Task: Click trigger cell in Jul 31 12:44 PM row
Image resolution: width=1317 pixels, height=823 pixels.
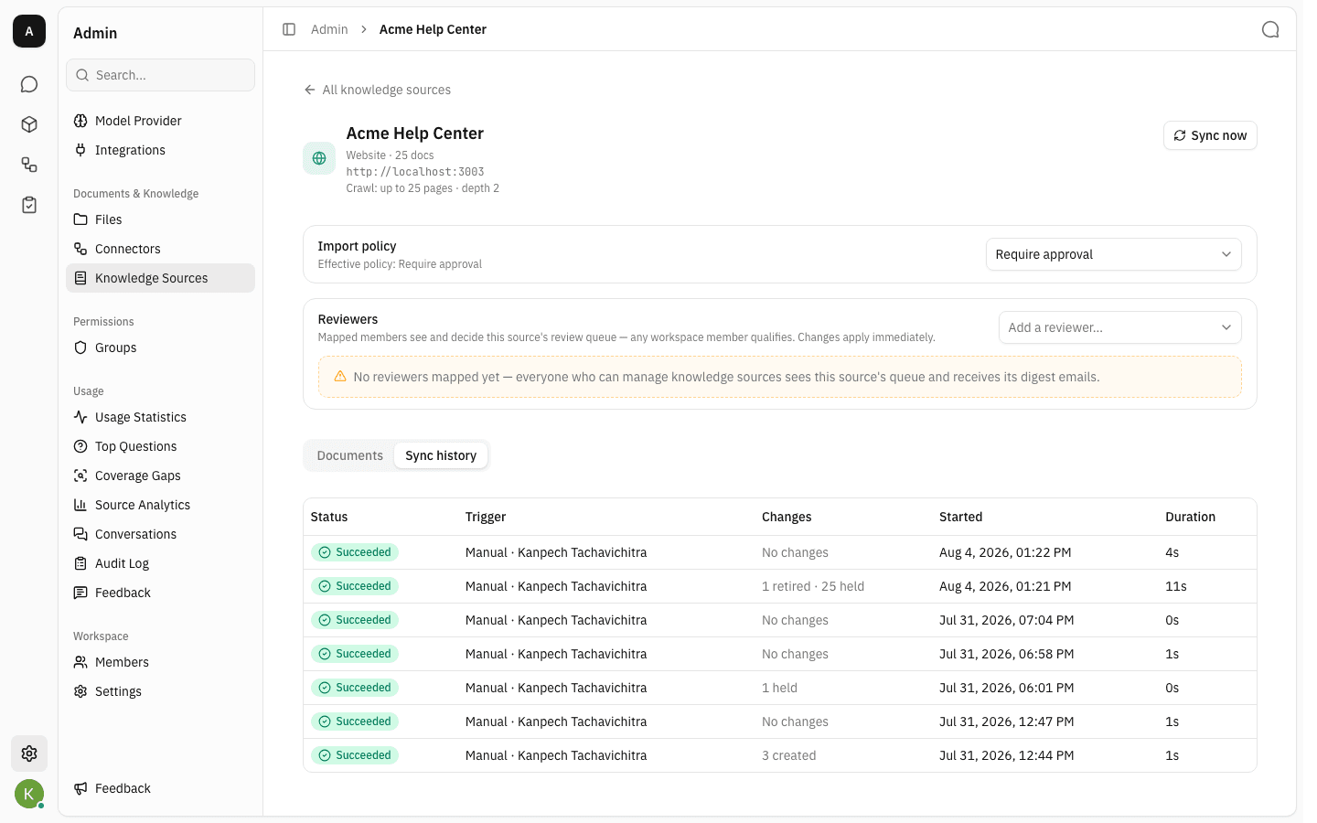Action: click(556, 755)
